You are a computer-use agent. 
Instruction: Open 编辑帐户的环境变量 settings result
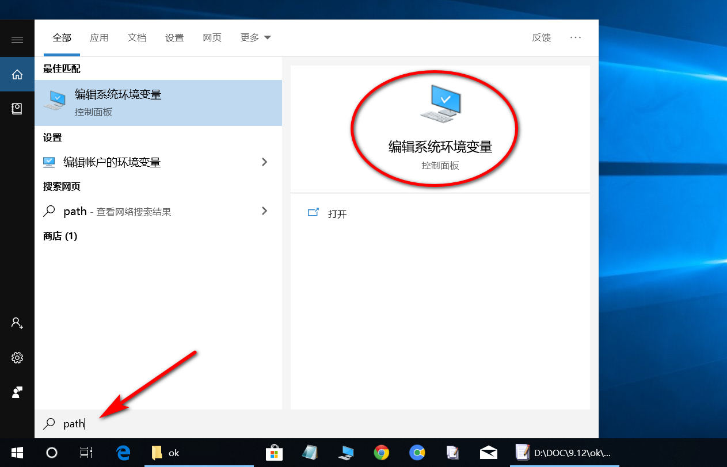point(158,162)
